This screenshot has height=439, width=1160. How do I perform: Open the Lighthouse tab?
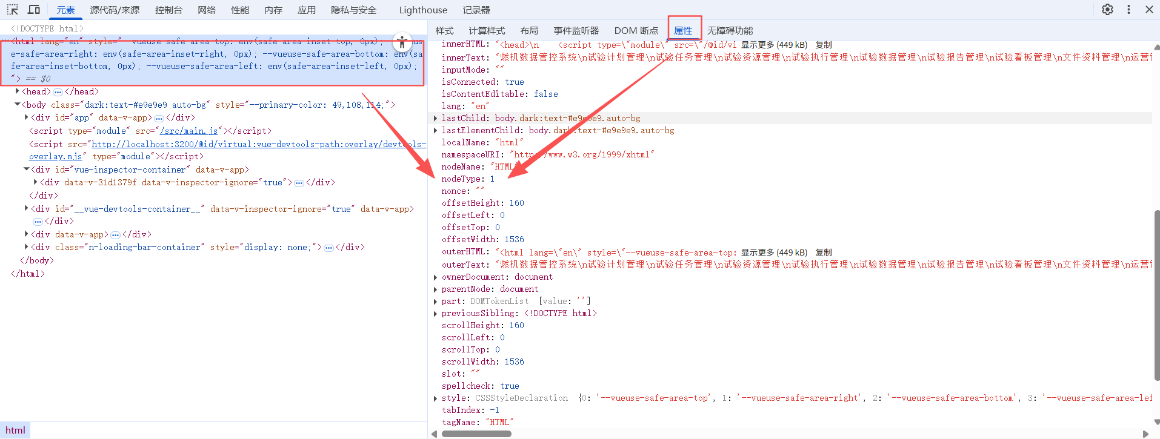[x=423, y=10]
